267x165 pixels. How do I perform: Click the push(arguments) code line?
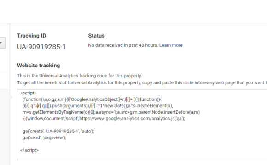tap(98, 106)
